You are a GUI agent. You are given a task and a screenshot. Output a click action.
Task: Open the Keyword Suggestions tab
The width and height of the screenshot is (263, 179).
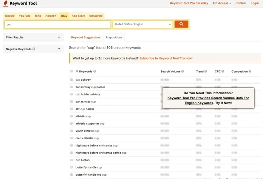[x=86, y=37]
